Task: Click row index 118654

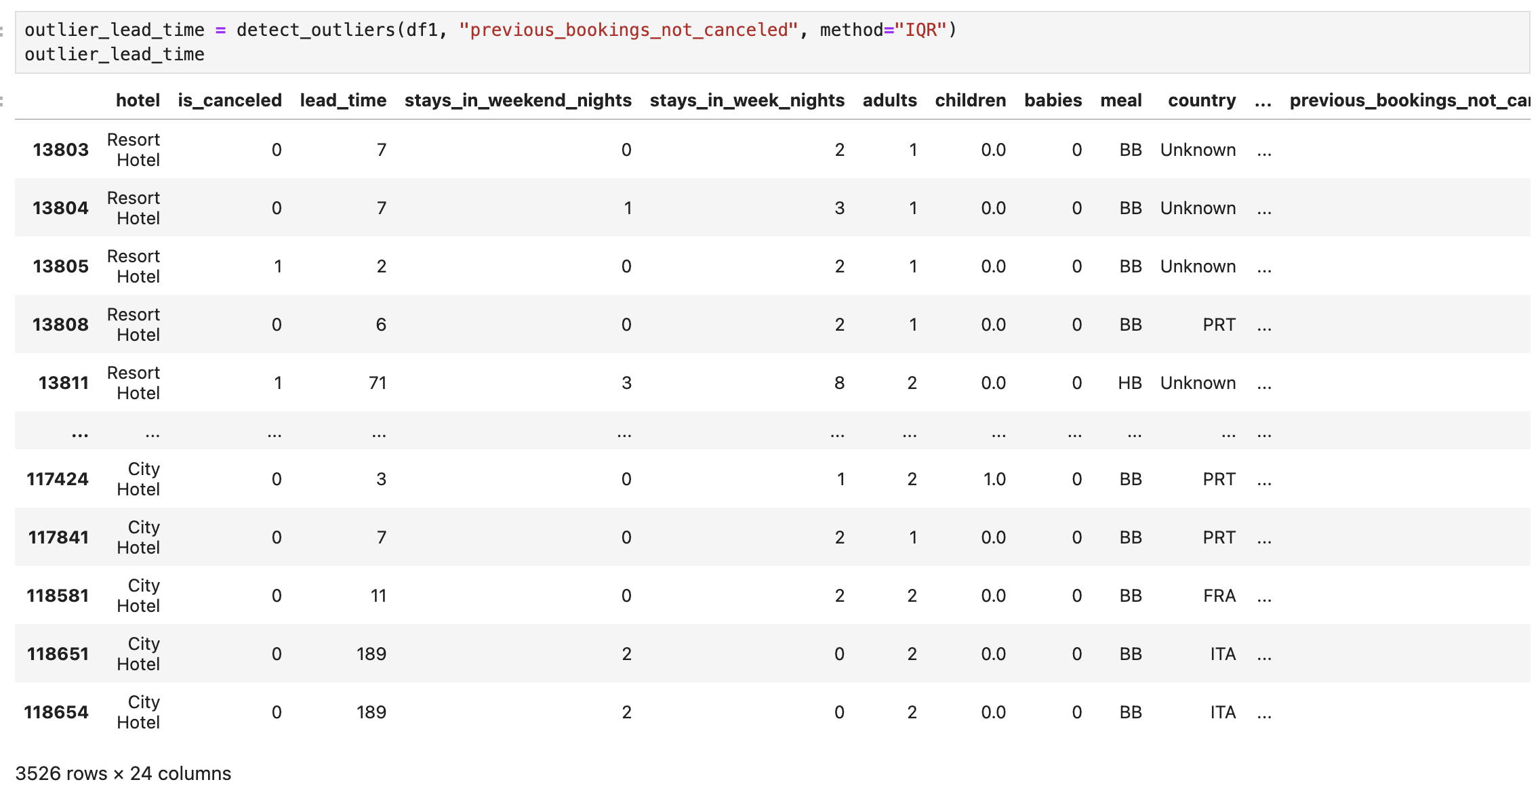Action: (56, 712)
